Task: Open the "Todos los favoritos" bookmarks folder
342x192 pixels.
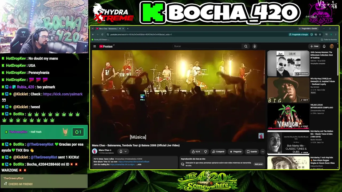Action: tap(329, 39)
